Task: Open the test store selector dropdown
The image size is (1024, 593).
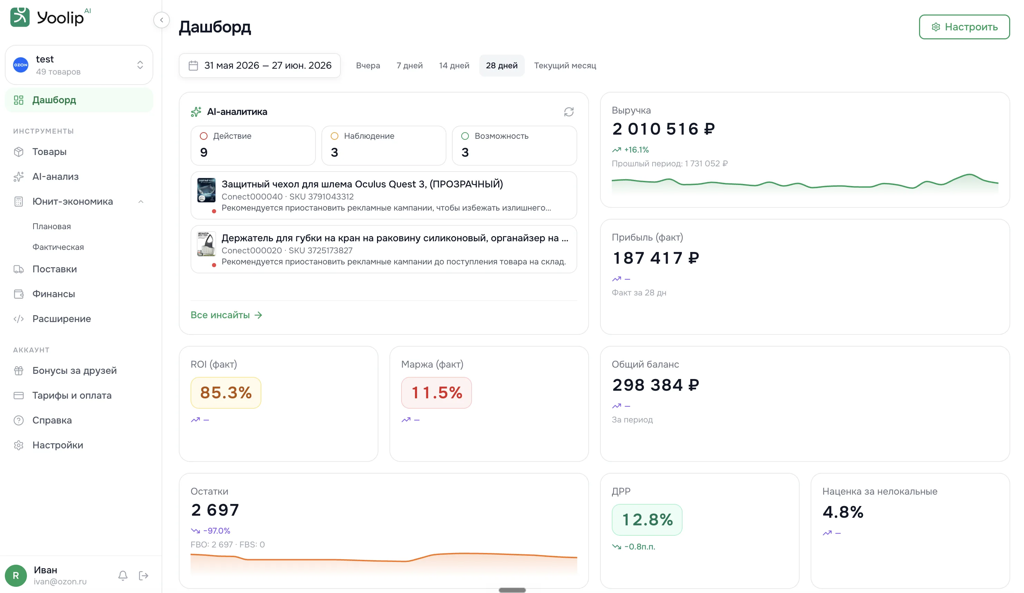Action: click(79, 65)
